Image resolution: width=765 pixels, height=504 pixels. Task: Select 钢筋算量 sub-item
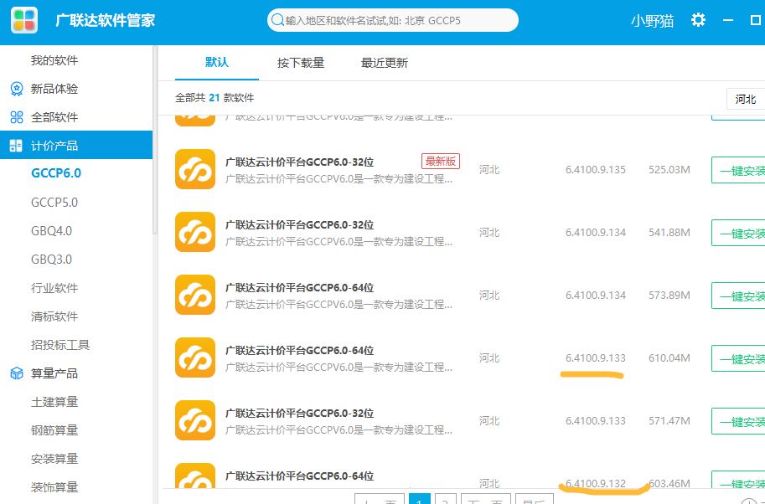pos(54,430)
